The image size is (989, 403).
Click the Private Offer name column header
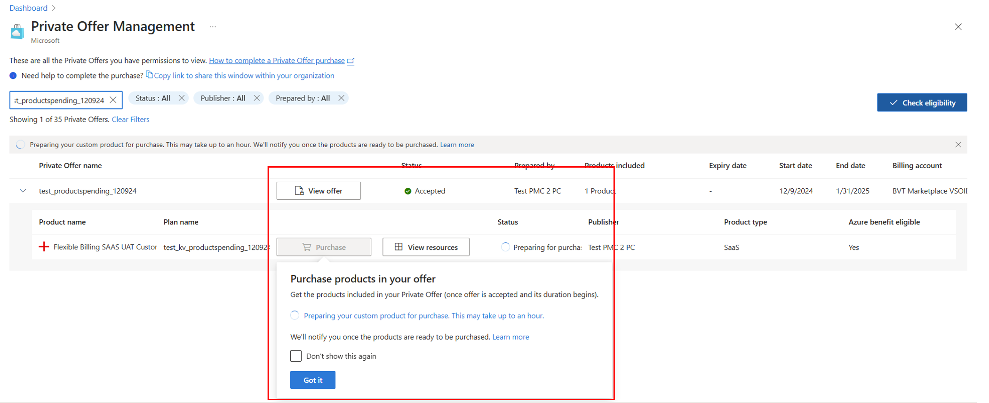coord(70,165)
